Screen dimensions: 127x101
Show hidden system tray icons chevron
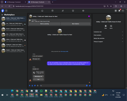[x=111, y=95]
